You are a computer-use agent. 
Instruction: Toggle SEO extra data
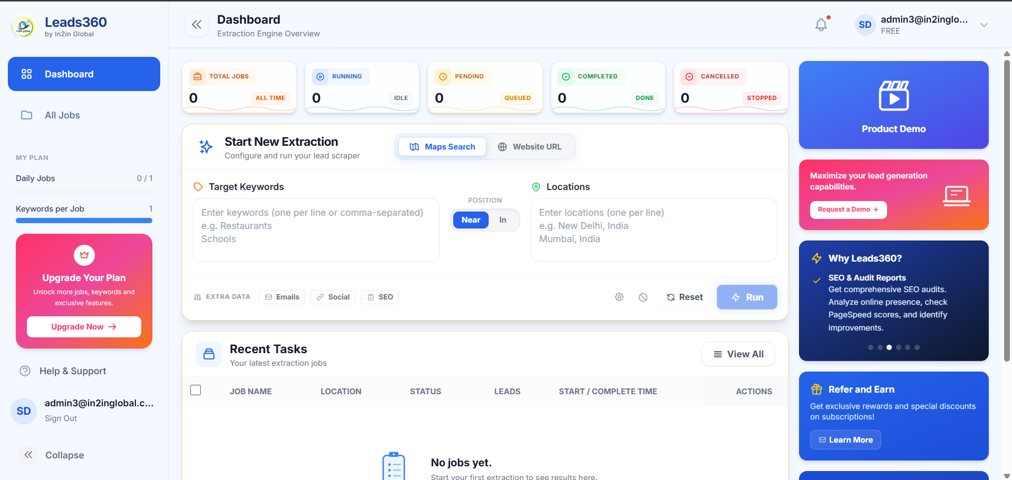(x=380, y=297)
